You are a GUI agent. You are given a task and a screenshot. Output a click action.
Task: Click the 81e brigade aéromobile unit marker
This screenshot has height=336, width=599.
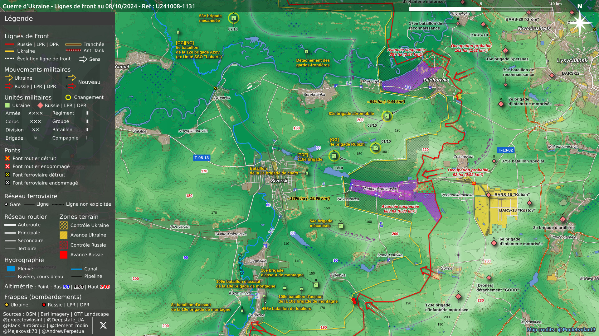pos(387,116)
